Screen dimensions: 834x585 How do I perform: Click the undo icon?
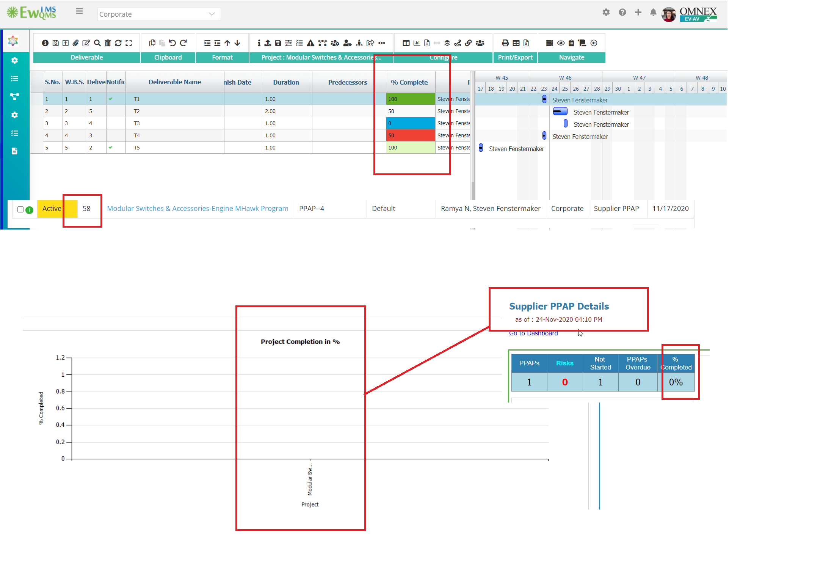(x=172, y=43)
